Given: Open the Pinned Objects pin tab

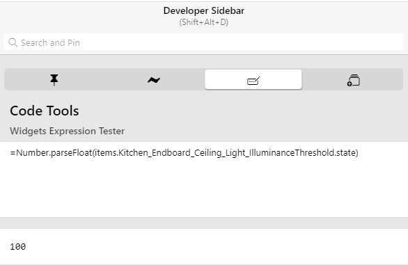Looking at the screenshot, I should tap(54, 79).
